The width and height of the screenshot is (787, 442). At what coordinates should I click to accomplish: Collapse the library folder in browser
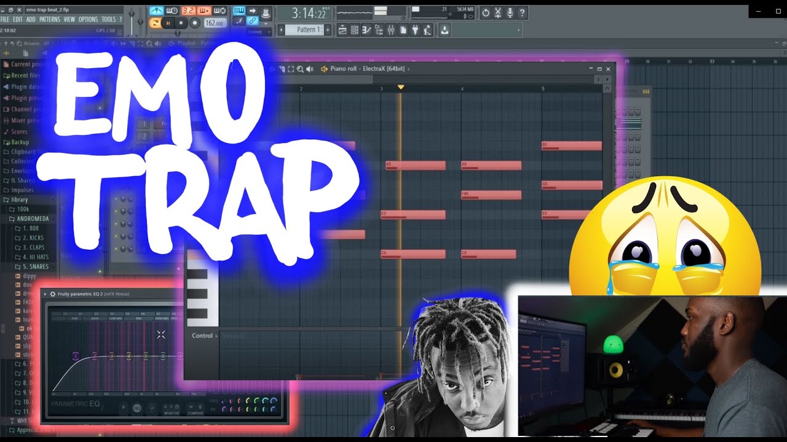click(16, 200)
